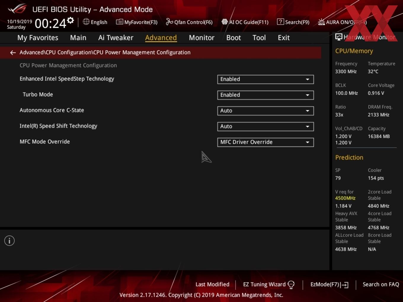Click the 3300 MHz frequency value
The image size is (403, 302).
coord(346,71)
